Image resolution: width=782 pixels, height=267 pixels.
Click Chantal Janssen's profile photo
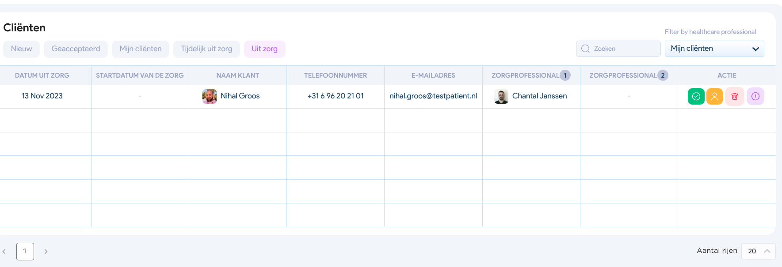click(501, 96)
